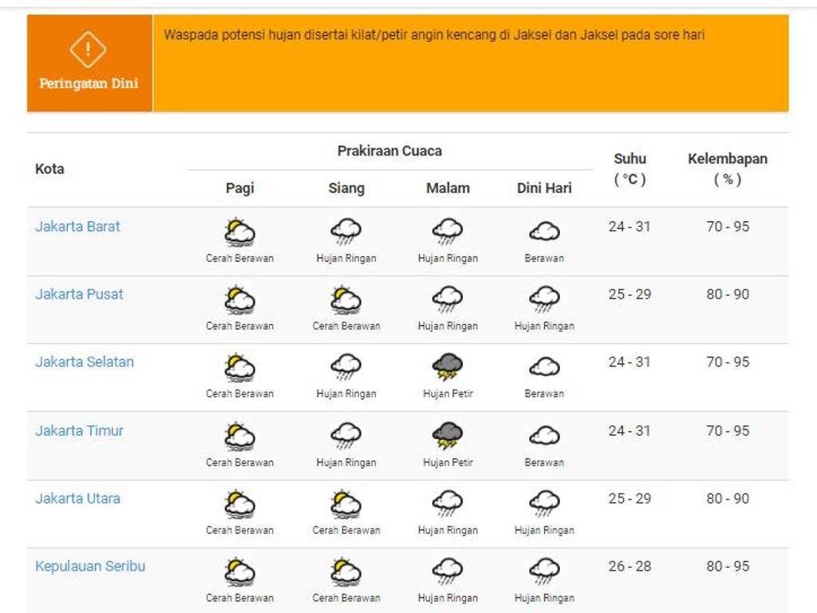
Task: Open the Jakarta Barat city link
Action: tap(77, 227)
